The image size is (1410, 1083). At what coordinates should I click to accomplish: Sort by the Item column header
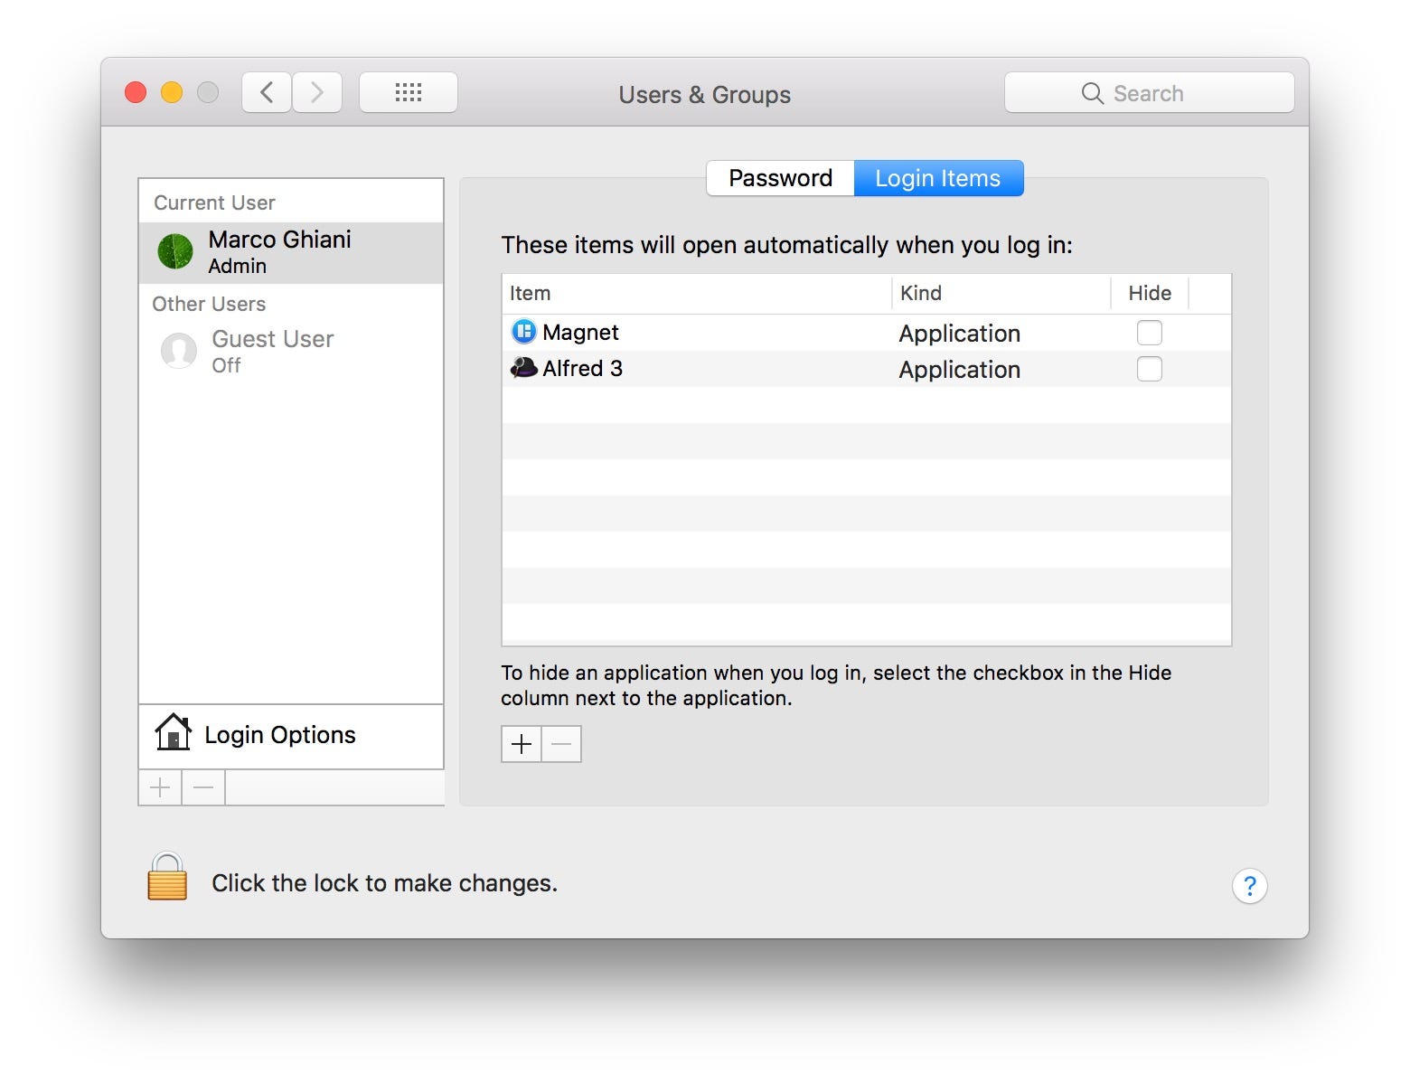click(697, 293)
